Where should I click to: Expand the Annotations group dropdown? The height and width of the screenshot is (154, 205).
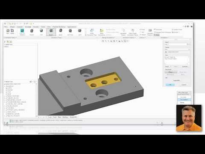pos(164,38)
